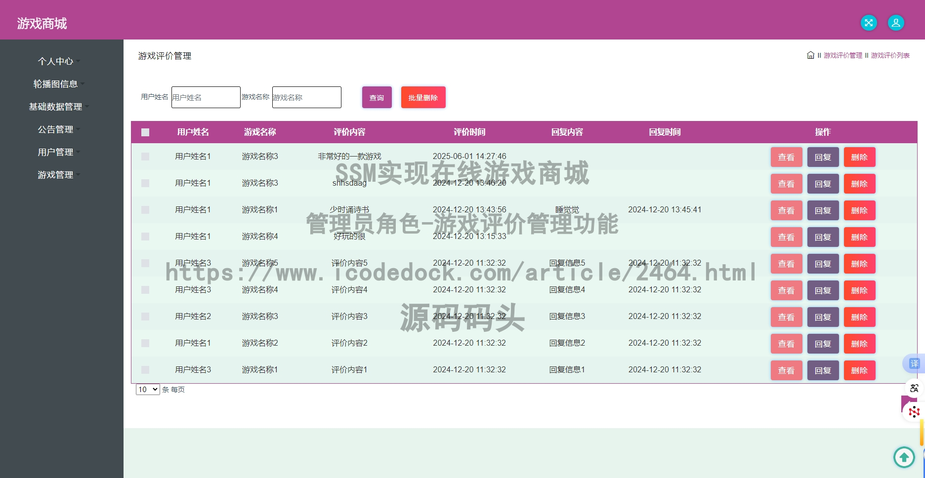Check the row with 评价内容2
The width and height of the screenshot is (925, 478).
(145, 343)
